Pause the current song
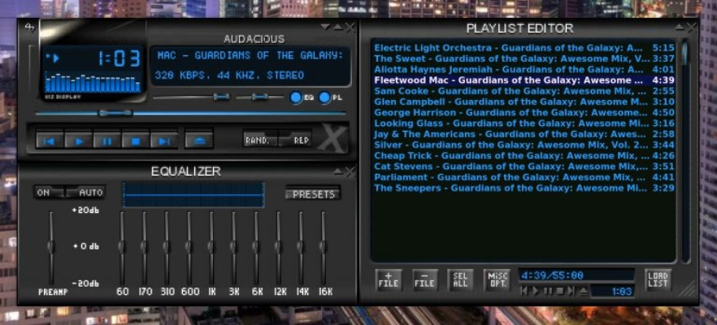 click(106, 141)
